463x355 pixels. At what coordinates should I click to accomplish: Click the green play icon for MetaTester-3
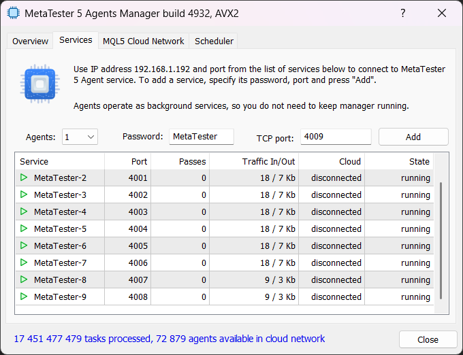click(x=24, y=195)
